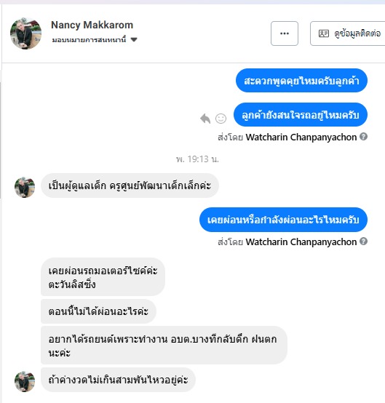This screenshot has height=403, width=385.
Task: Click the มอบหมายการสนทนานี้ assignment label
Action: [x=90, y=39]
